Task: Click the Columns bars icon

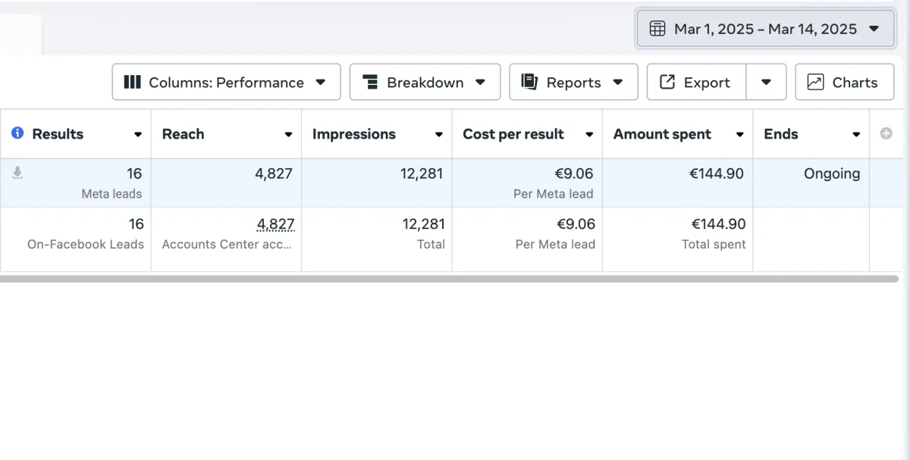Action: click(132, 82)
